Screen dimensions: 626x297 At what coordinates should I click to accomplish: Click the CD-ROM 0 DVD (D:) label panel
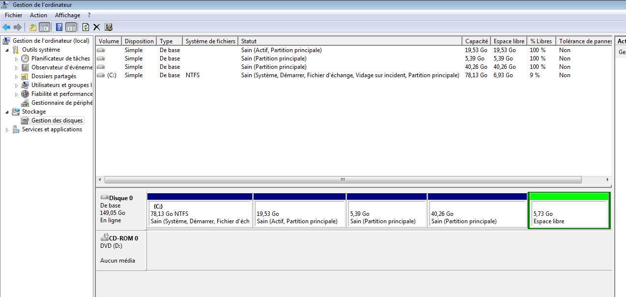tap(121, 250)
